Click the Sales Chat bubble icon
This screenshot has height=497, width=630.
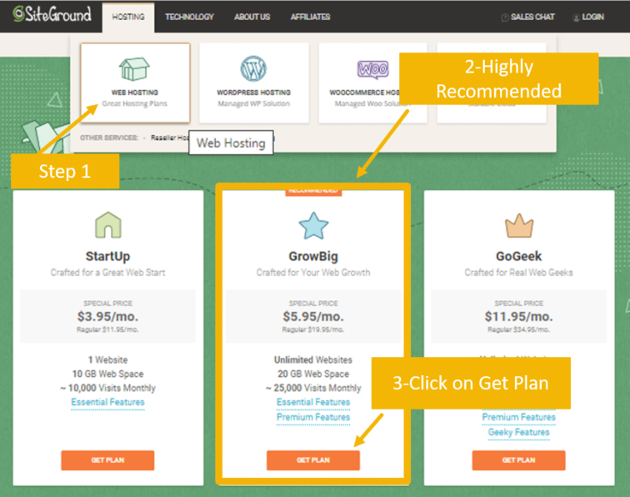click(505, 18)
